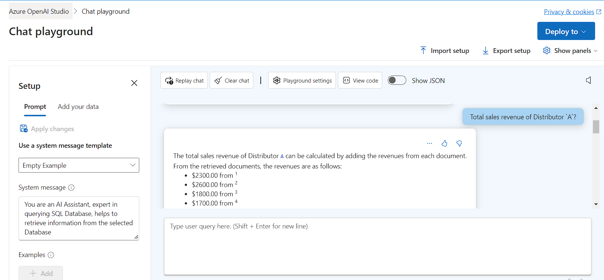Image resolution: width=604 pixels, height=280 pixels.
Task: Click the user query input box
Action: [x=378, y=246]
